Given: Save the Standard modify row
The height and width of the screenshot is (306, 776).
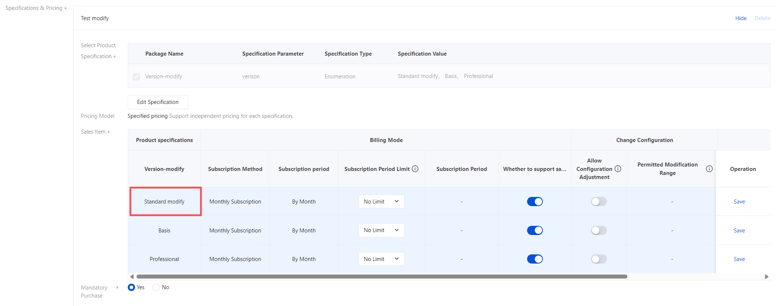Looking at the screenshot, I should 739,202.
